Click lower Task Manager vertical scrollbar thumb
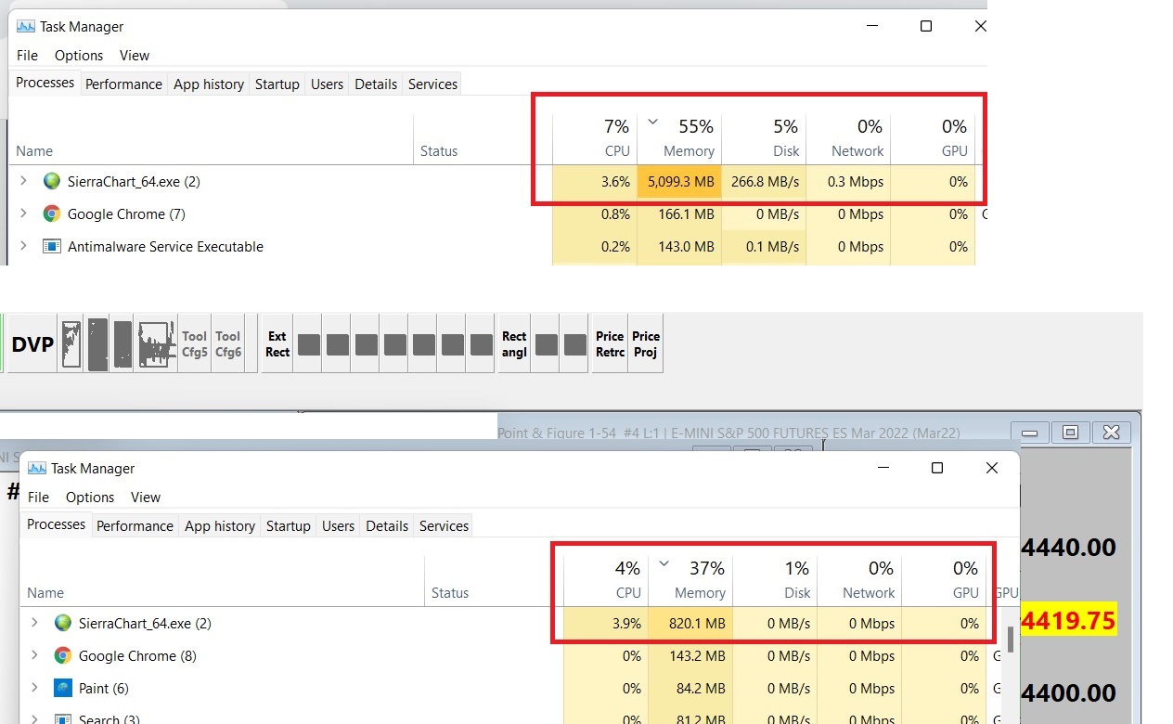Screen dimensions: 1173x724 1011,640
